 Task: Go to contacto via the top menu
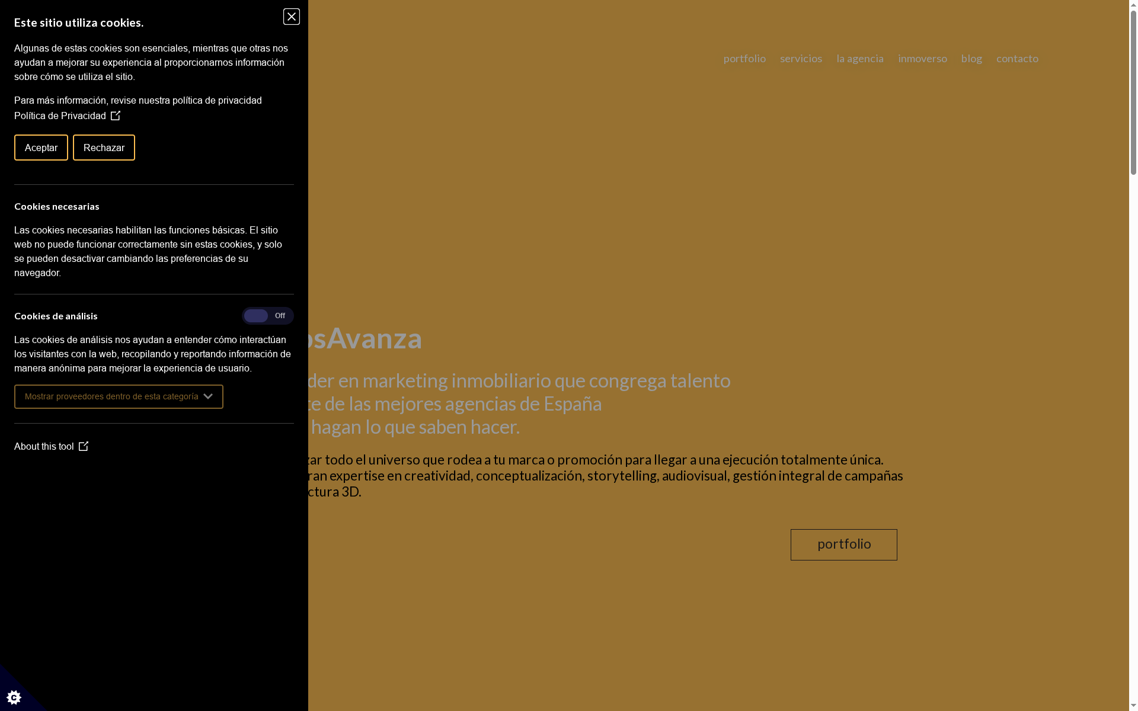point(1017,59)
